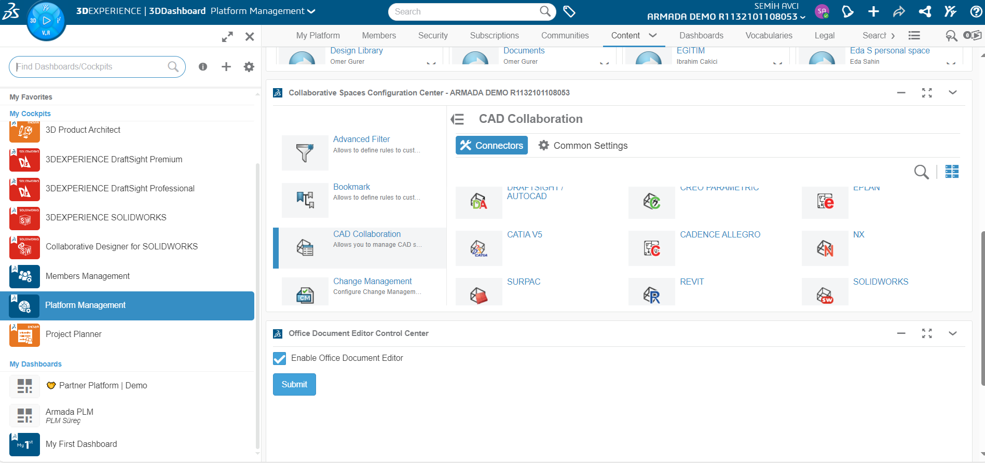Screen dimensions: 985x463
Task: Open dashboard list settings gear icon
Action: pos(249,66)
